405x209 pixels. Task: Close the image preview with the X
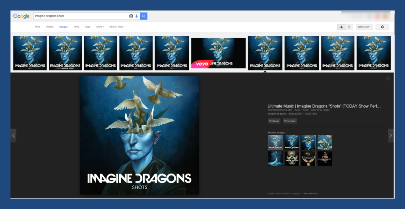[x=388, y=78]
